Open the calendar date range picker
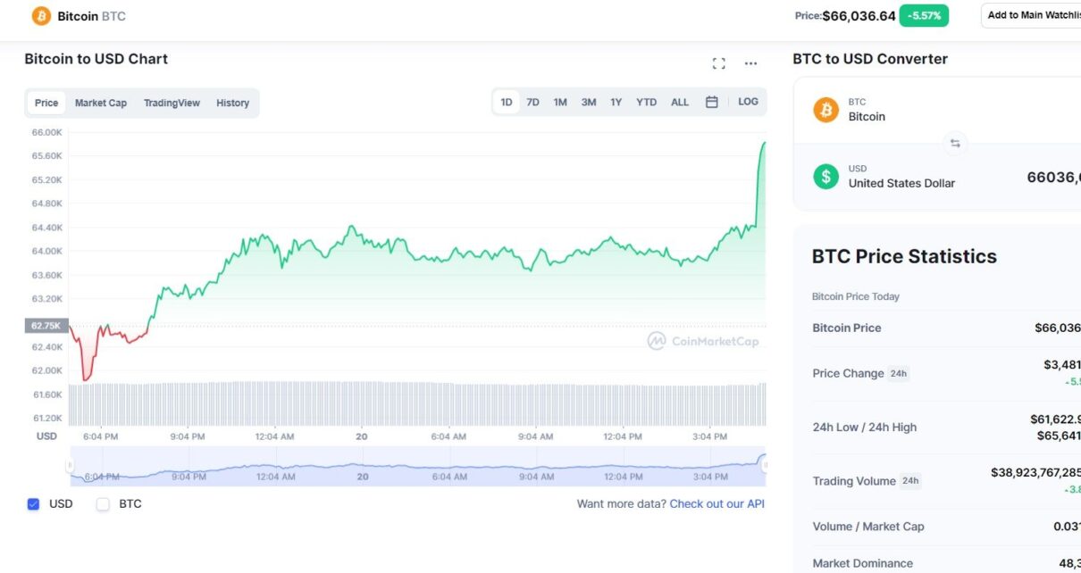1081x573 pixels. (x=712, y=103)
